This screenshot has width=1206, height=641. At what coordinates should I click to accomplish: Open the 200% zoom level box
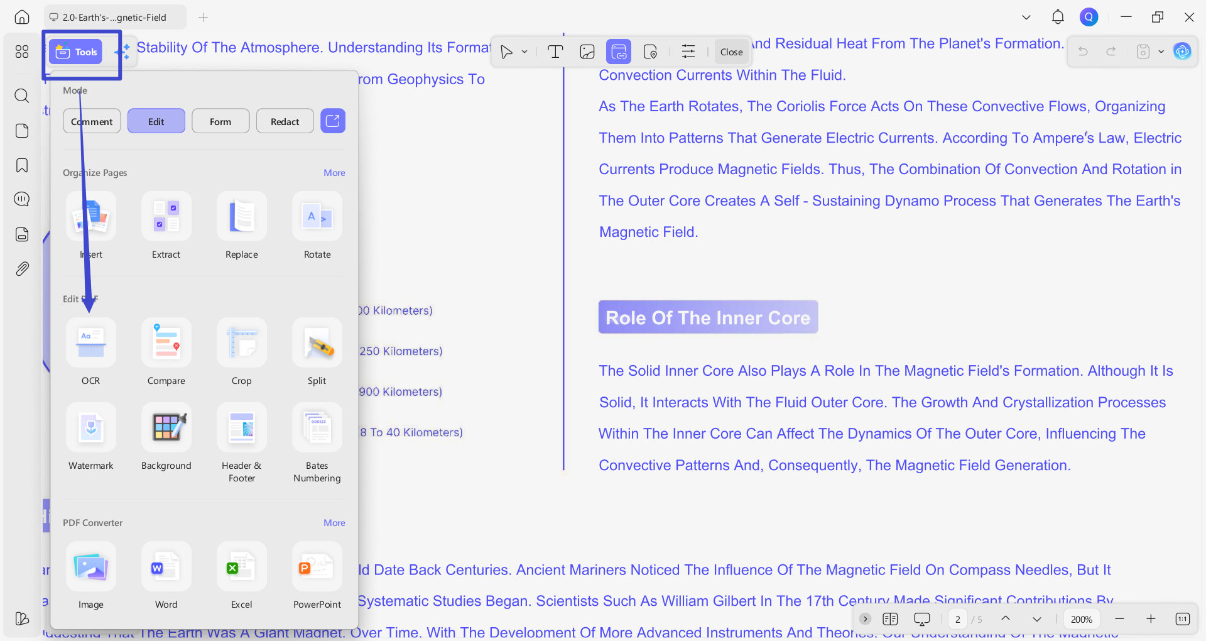[x=1082, y=620]
